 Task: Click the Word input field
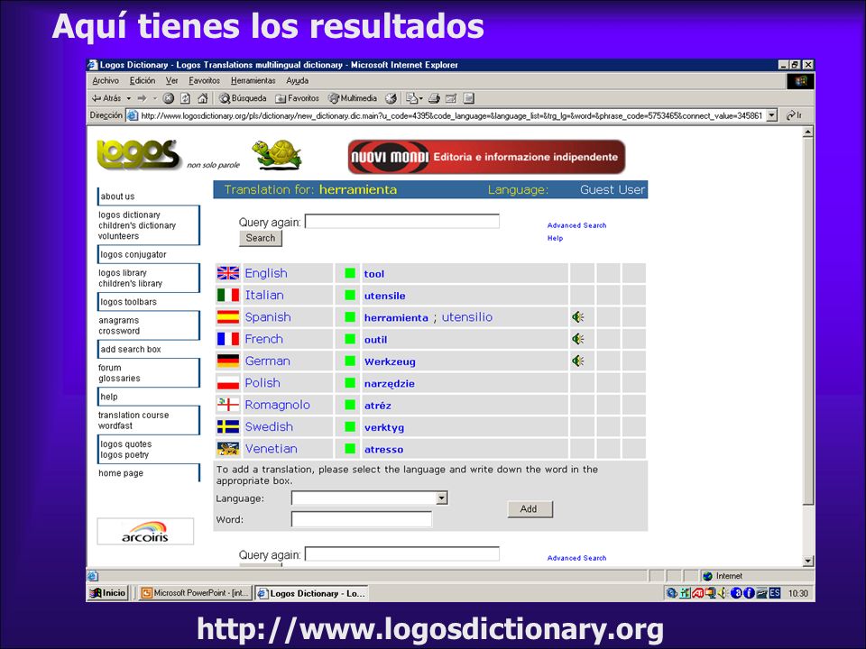click(x=361, y=519)
